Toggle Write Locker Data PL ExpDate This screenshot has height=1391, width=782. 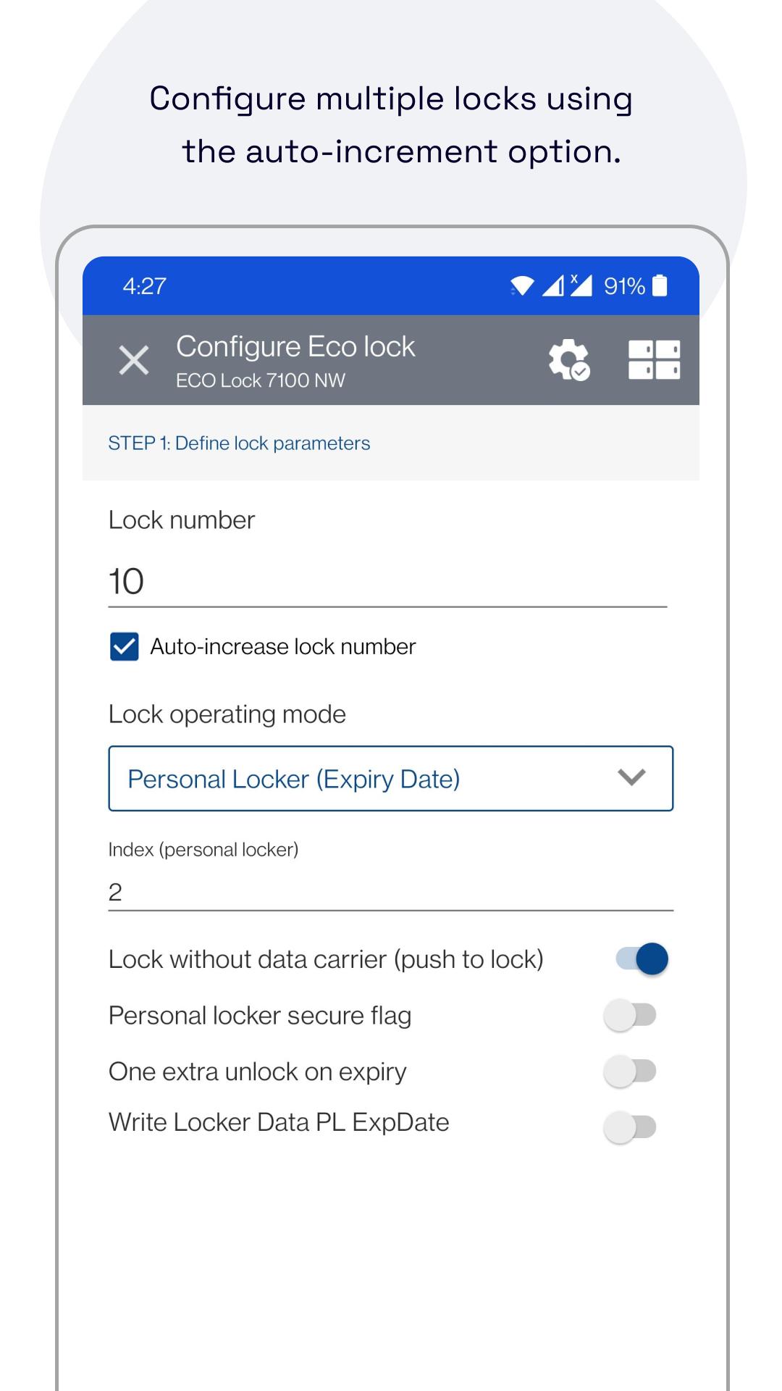click(x=630, y=1127)
